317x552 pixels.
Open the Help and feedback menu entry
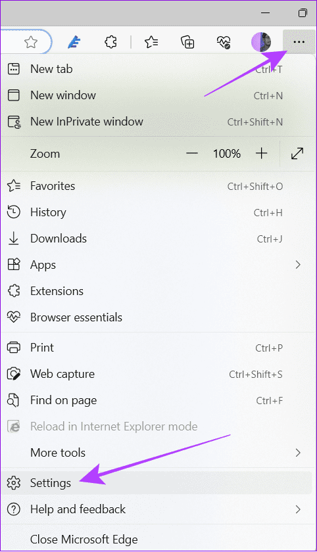(157, 509)
